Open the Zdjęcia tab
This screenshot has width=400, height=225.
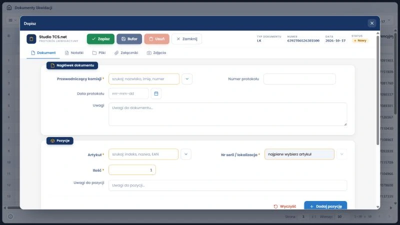pos(156,53)
